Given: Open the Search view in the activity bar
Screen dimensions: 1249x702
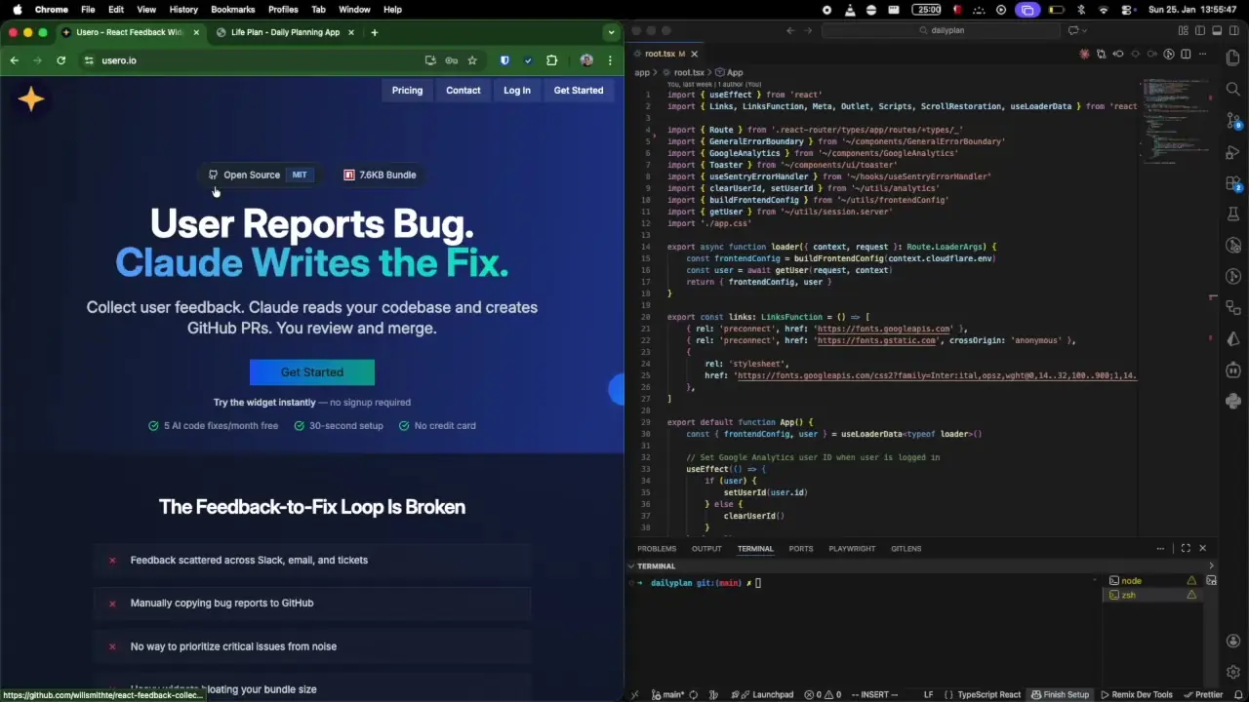Looking at the screenshot, I should (1233, 90).
